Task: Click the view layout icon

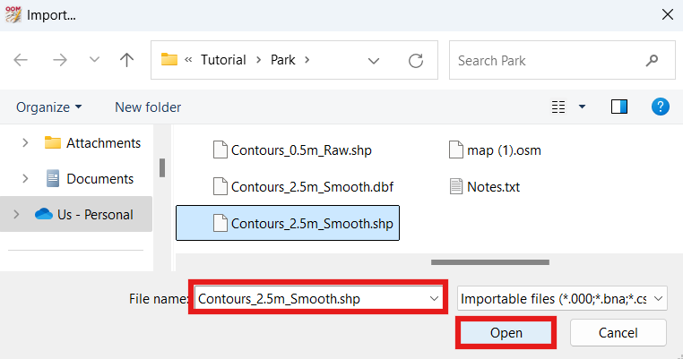Action: coord(559,107)
